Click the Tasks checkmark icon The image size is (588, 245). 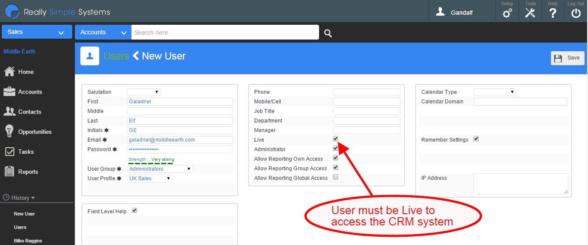pyautogui.click(x=9, y=152)
